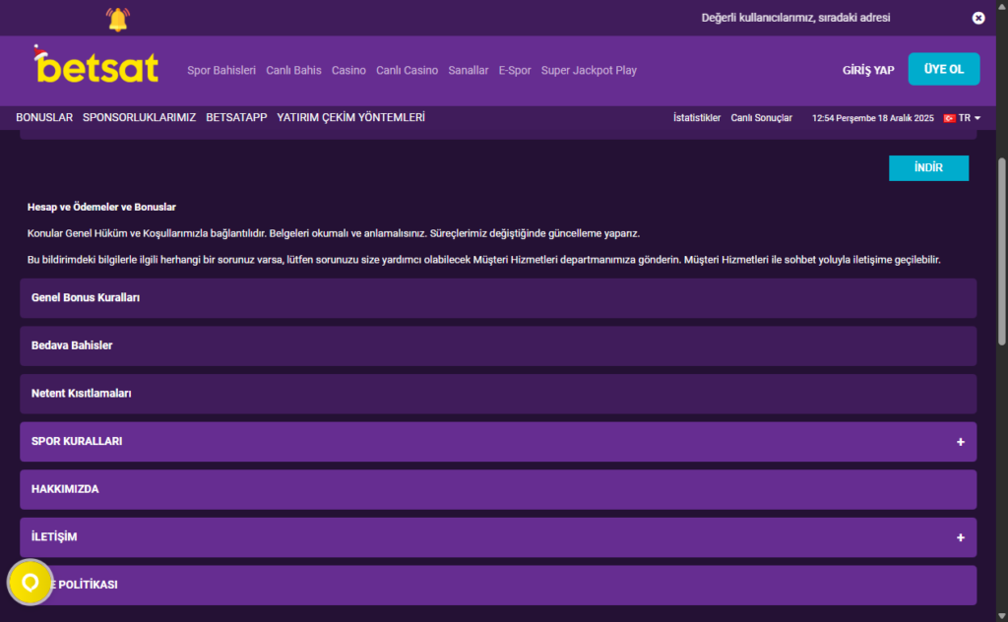
Task: Click the notification bell icon
Action: pyautogui.click(x=118, y=20)
